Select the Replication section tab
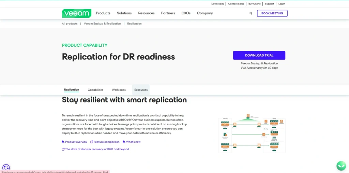 pyautogui.click(x=72, y=90)
